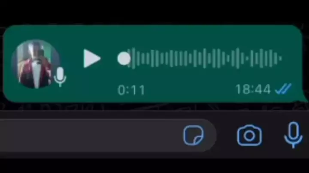
Task: Click the 18:44 message timestamp
Action: 253,89
